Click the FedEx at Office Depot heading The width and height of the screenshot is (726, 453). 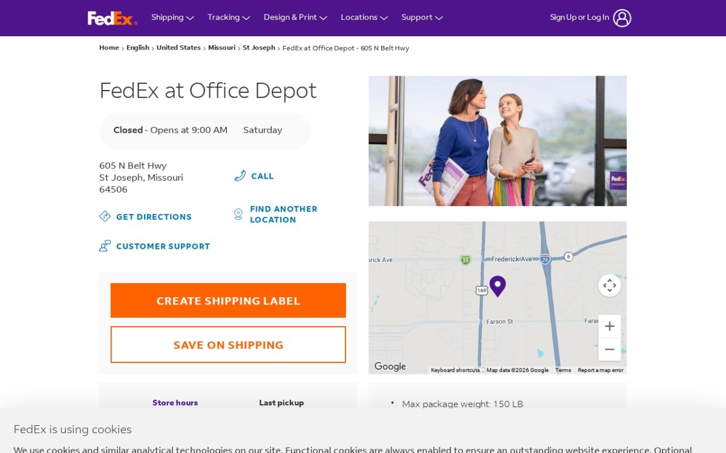pyautogui.click(x=208, y=91)
